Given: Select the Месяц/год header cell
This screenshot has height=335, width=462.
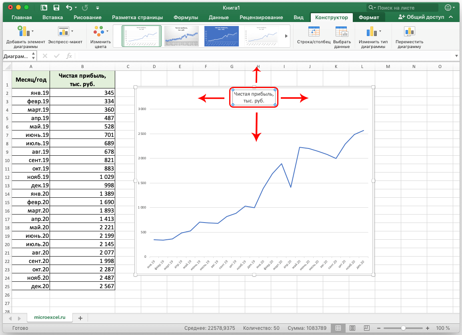Looking at the screenshot, I should point(31,79).
